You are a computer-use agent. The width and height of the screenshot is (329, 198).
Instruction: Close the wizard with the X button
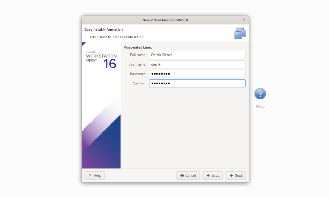point(244,20)
